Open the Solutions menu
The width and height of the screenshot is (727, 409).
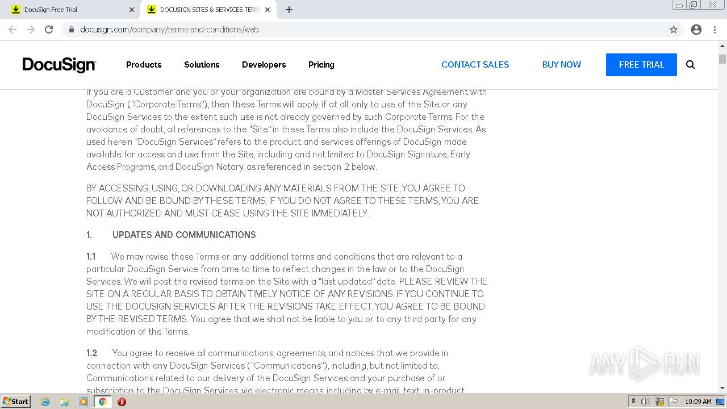tap(202, 65)
